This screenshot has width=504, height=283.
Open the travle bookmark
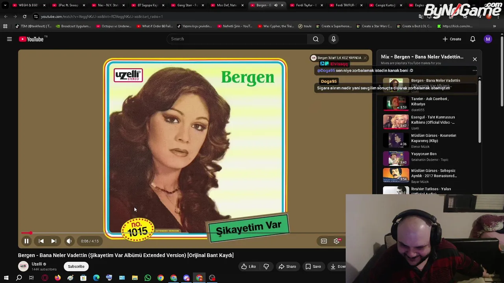pyautogui.click(x=305, y=26)
